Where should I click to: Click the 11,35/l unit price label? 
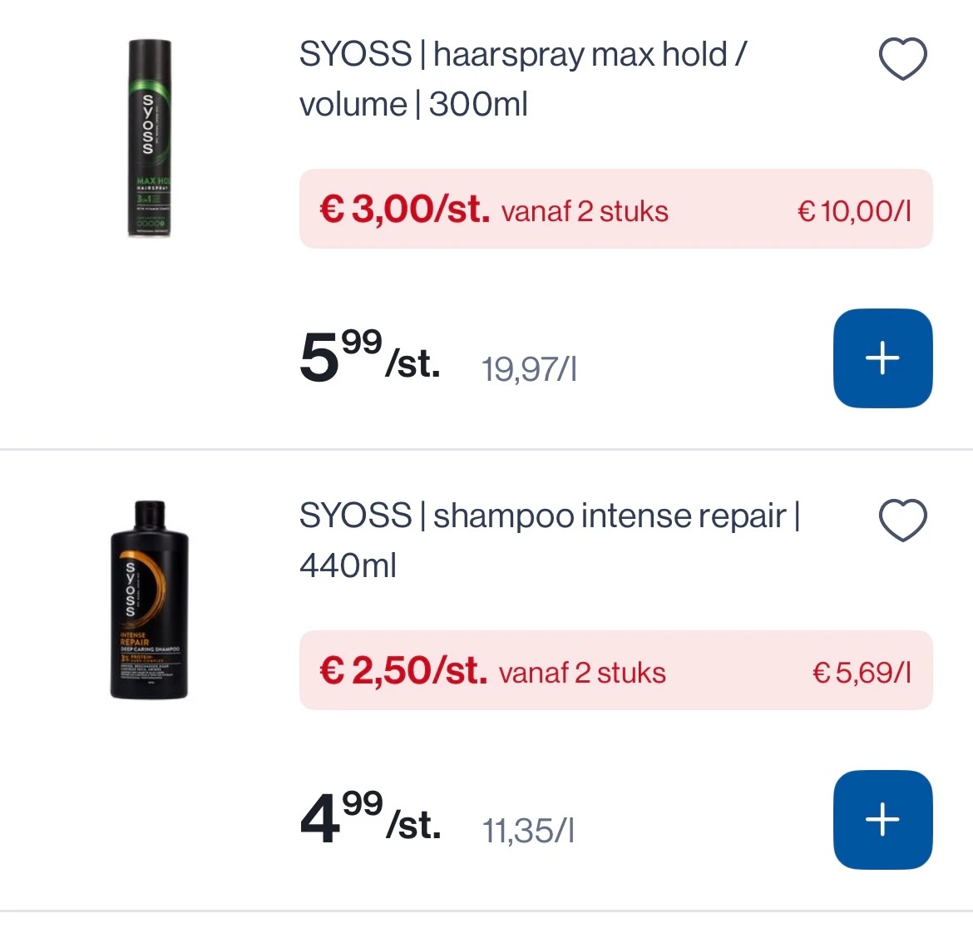pyautogui.click(x=527, y=829)
